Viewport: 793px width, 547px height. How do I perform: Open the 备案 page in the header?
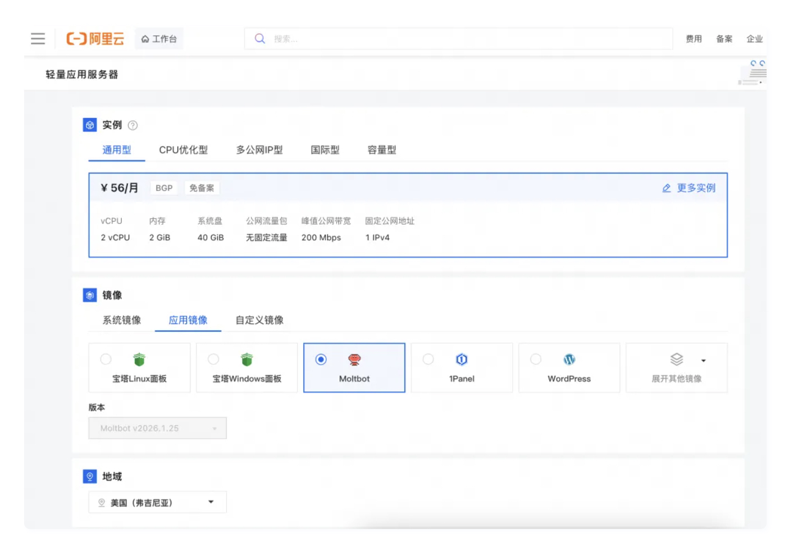pyautogui.click(x=724, y=38)
